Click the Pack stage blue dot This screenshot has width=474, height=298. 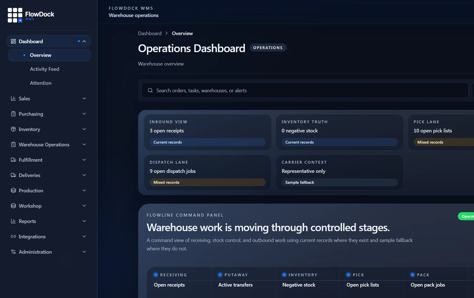[412, 275]
